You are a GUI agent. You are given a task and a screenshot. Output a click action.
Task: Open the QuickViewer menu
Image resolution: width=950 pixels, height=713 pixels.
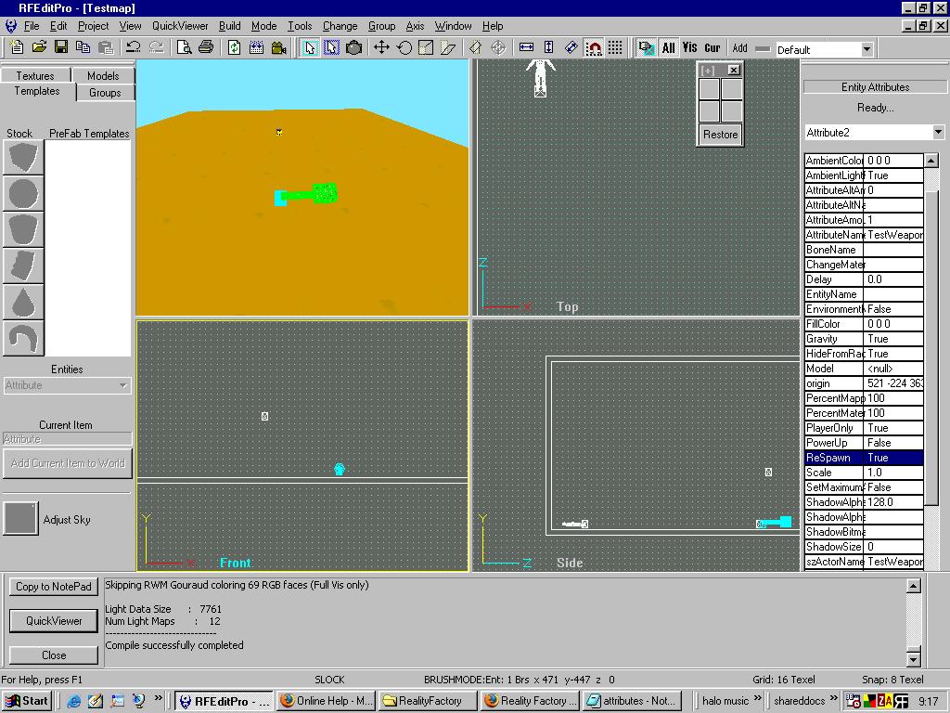[x=180, y=26]
